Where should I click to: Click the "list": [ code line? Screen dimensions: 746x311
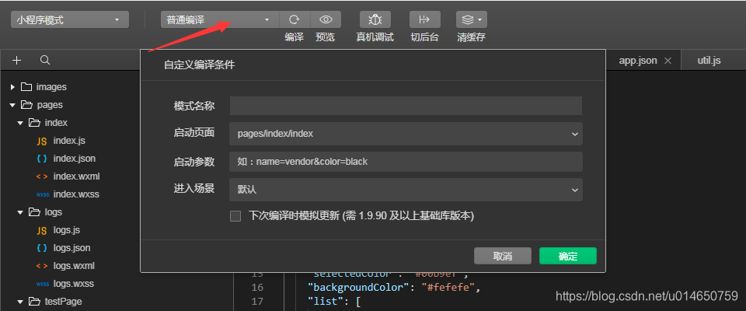click(334, 302)
